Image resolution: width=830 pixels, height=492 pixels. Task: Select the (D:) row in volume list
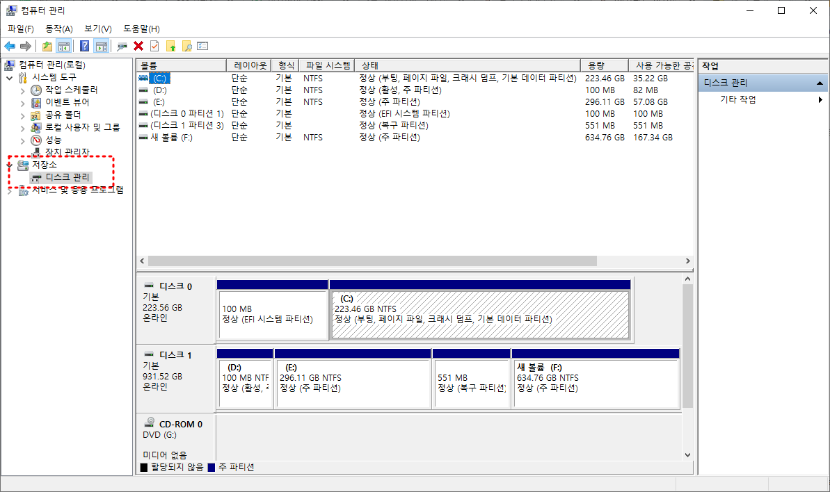click(415, 90)
